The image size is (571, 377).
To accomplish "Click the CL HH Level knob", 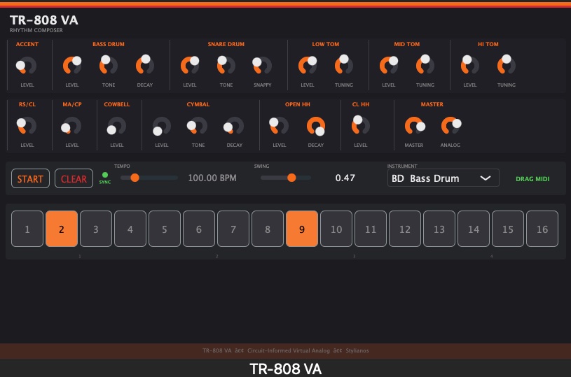I will (361, 126).
